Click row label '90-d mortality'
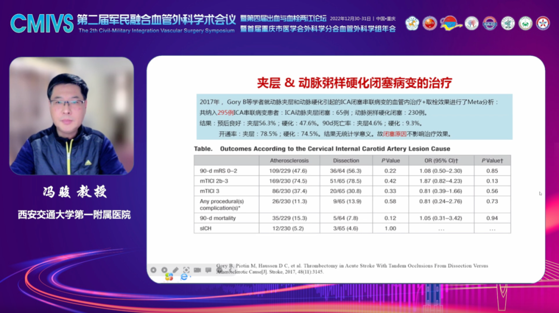Screen dimensions: 559x313 tap(217, 218)
